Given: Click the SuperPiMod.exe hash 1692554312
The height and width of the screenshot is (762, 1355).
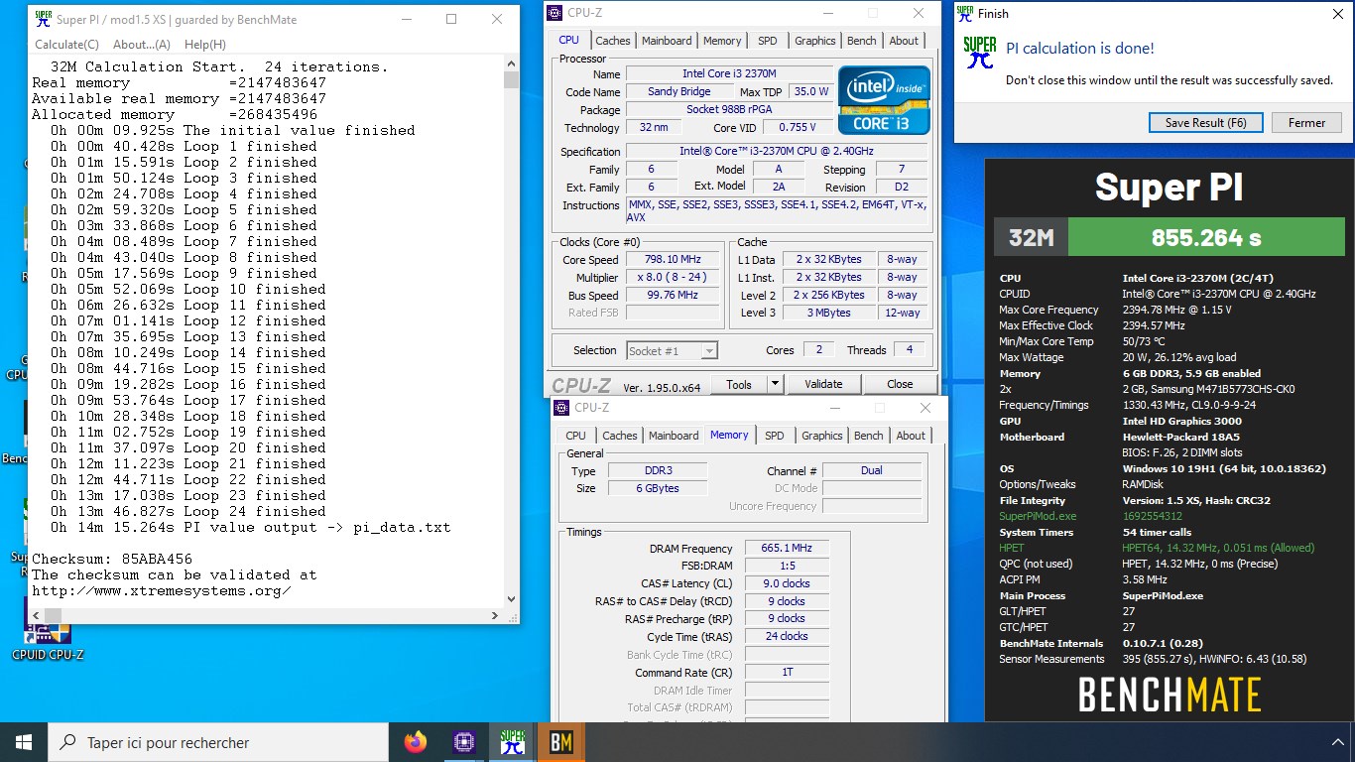Looking at the screenshot, I should 1152,516.
